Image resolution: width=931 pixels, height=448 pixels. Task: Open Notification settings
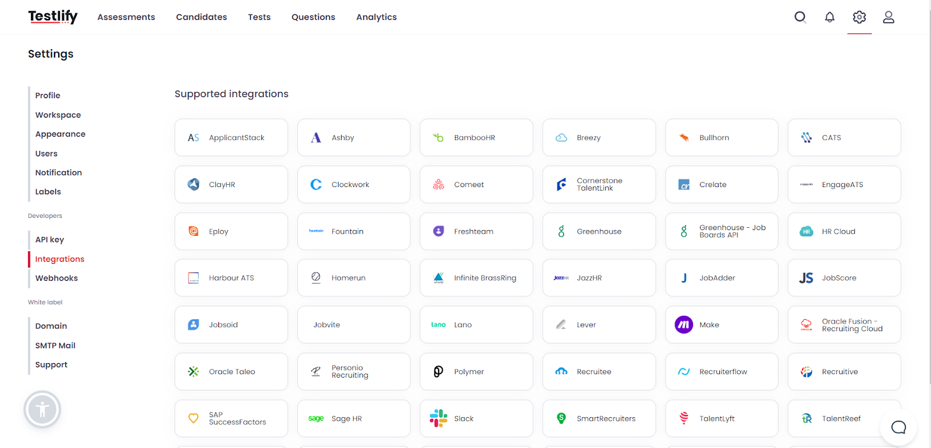(x=59, y=173)
